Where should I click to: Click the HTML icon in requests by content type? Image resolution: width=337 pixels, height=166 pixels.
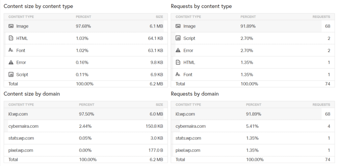(178, 62)
